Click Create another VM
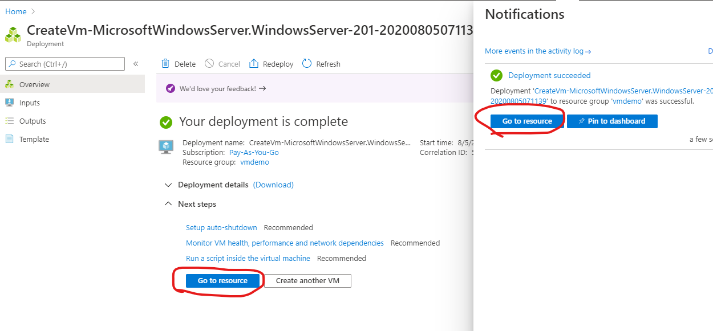 pyautogui.click(x=307, y=280)
